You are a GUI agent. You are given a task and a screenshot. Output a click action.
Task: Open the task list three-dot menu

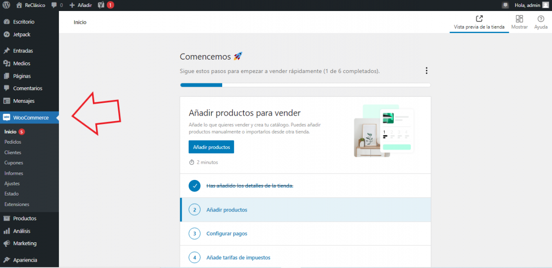pyautogui.click(x=426, y=71)
